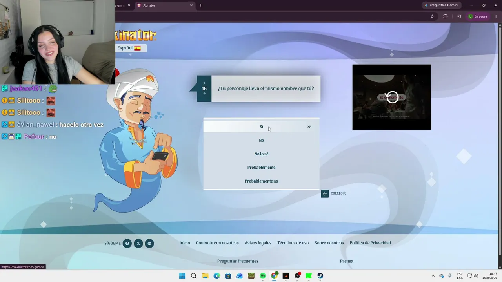502x282 pixels.
Task: Open Microsoft Store from the taskbar
Action: tap(228, 276)
